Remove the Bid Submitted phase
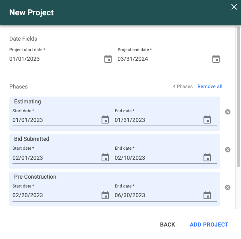 point(228,150)
